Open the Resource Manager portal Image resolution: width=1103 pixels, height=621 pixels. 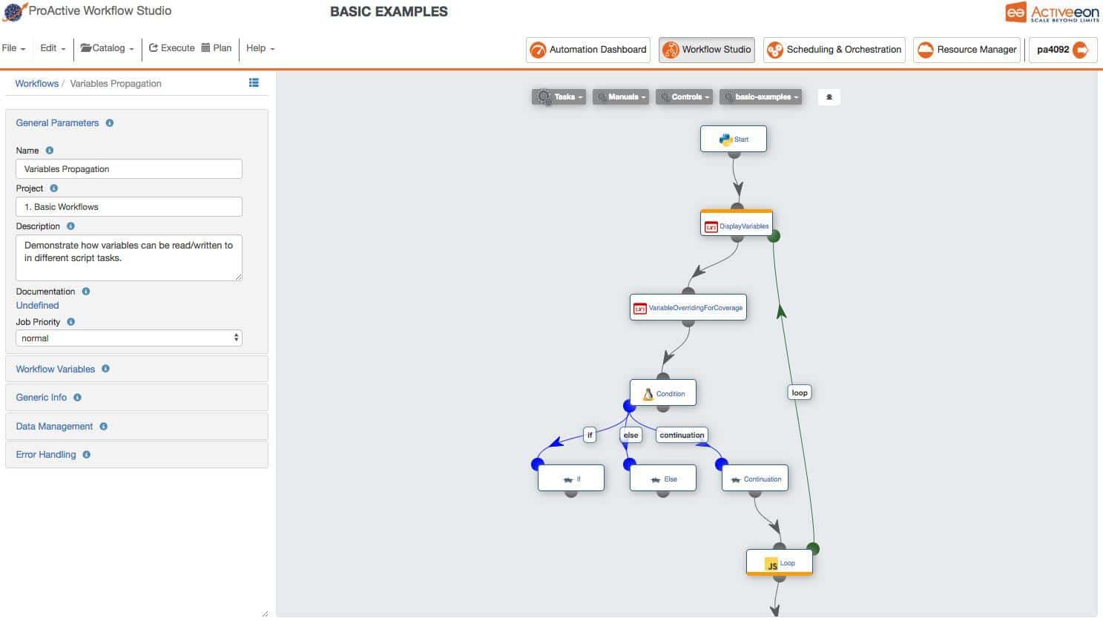(967, 50)
